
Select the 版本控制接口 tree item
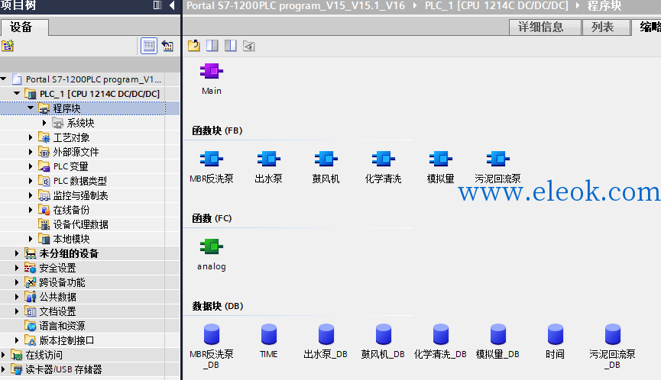coord(66,340)
